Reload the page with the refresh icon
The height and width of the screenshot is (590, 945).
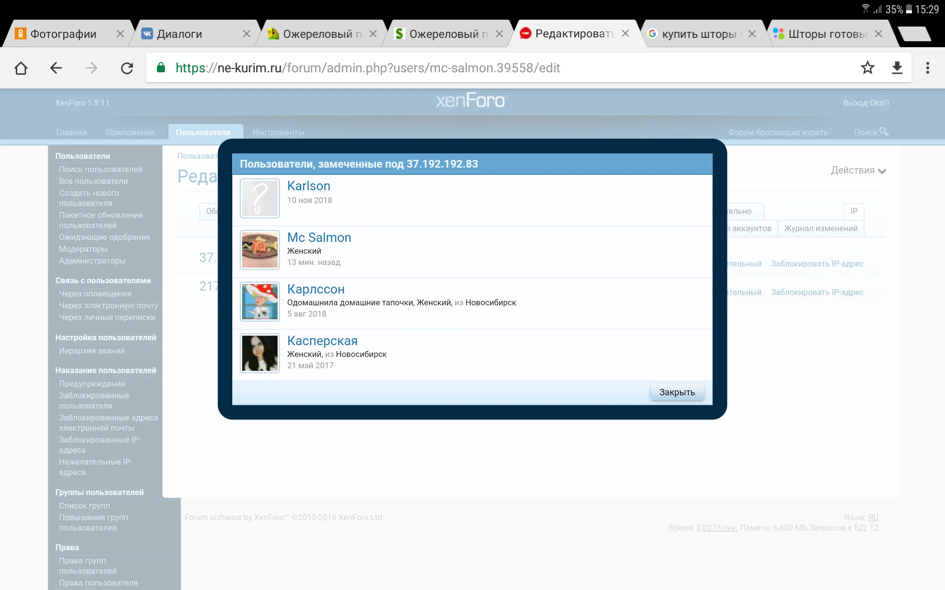tap(127, 68)
